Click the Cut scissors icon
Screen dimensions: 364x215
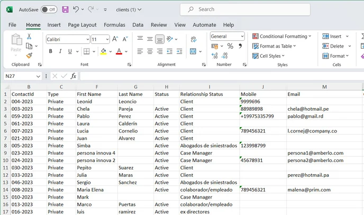[29, 37]
